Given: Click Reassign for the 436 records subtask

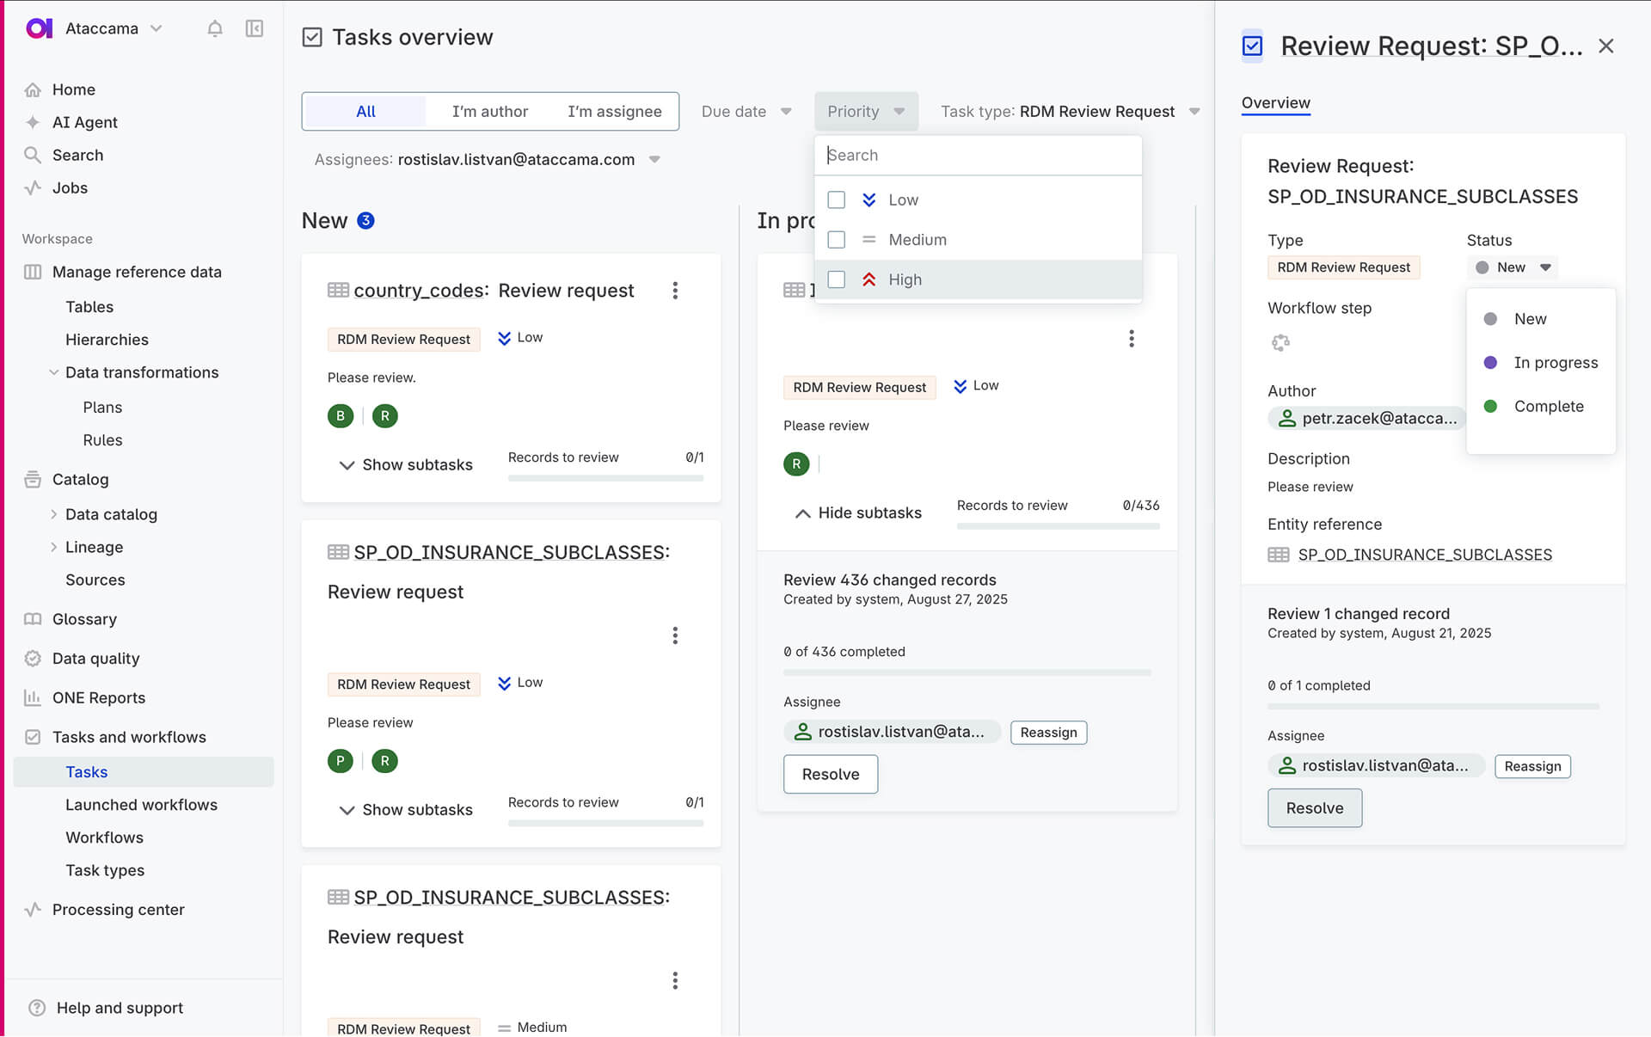Looking at the screenshot, I should 1048,733.
